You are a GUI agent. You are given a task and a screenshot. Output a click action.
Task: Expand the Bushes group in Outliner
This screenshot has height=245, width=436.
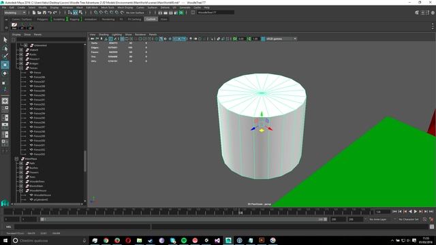(21, 168)
